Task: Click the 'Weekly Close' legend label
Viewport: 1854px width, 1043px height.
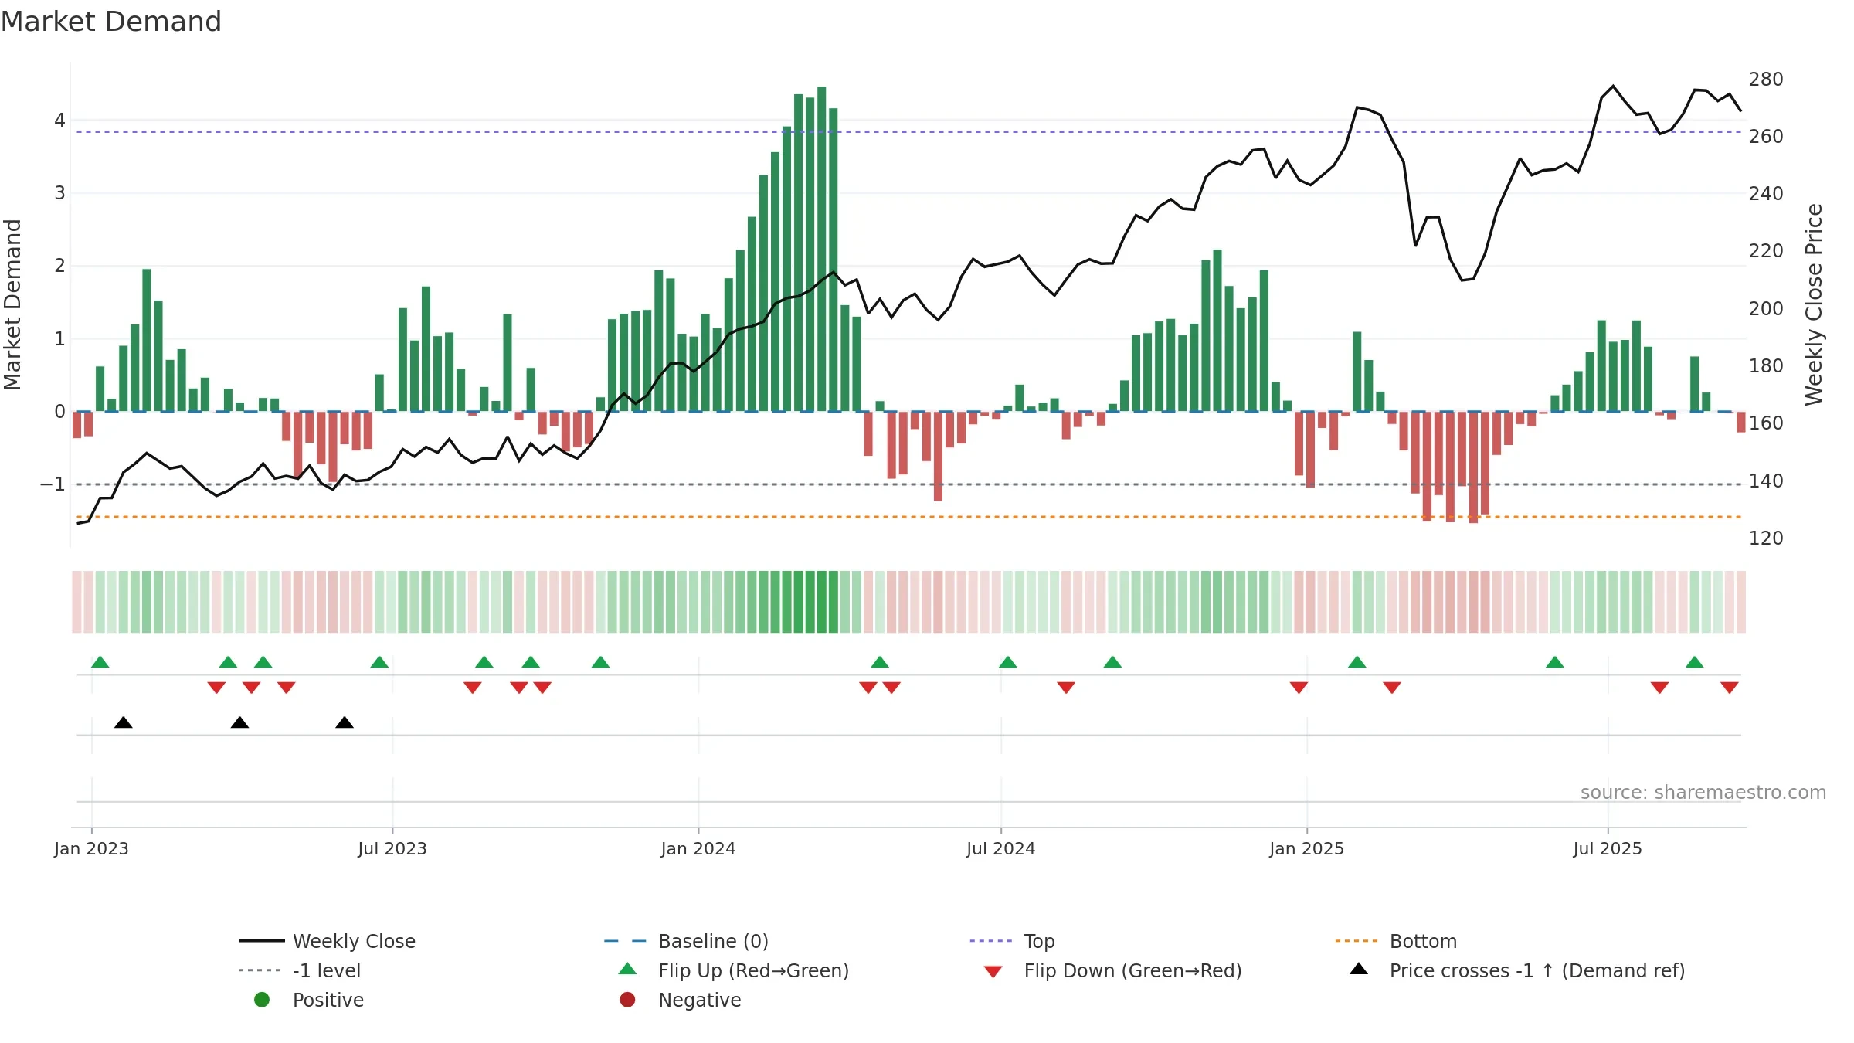Action: click(354, 942)
